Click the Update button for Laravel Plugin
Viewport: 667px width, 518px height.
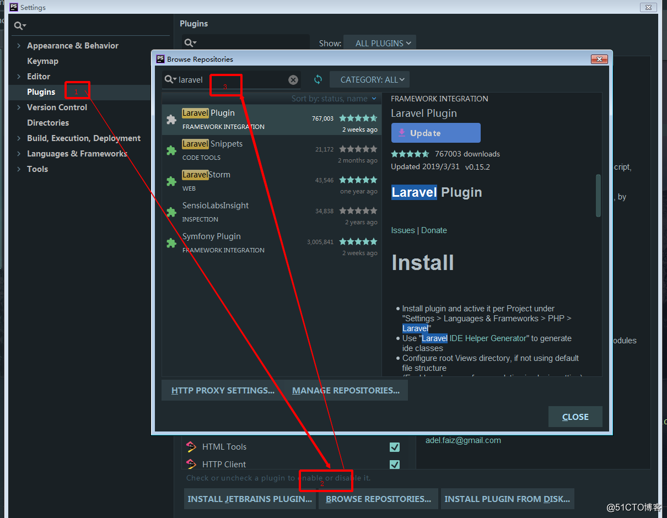point(436,133)
